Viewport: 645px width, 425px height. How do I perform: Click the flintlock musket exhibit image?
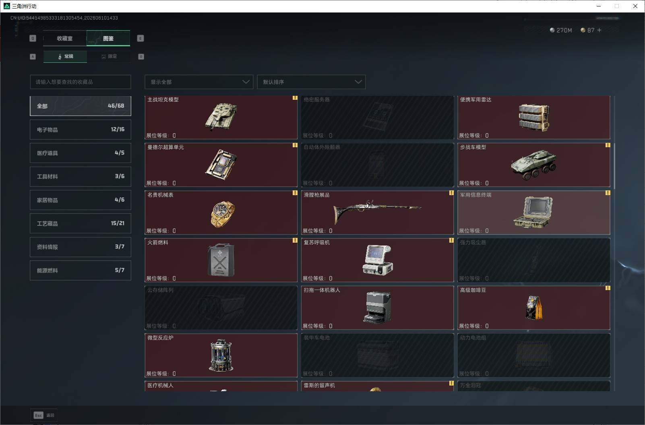tap(377, 211)
